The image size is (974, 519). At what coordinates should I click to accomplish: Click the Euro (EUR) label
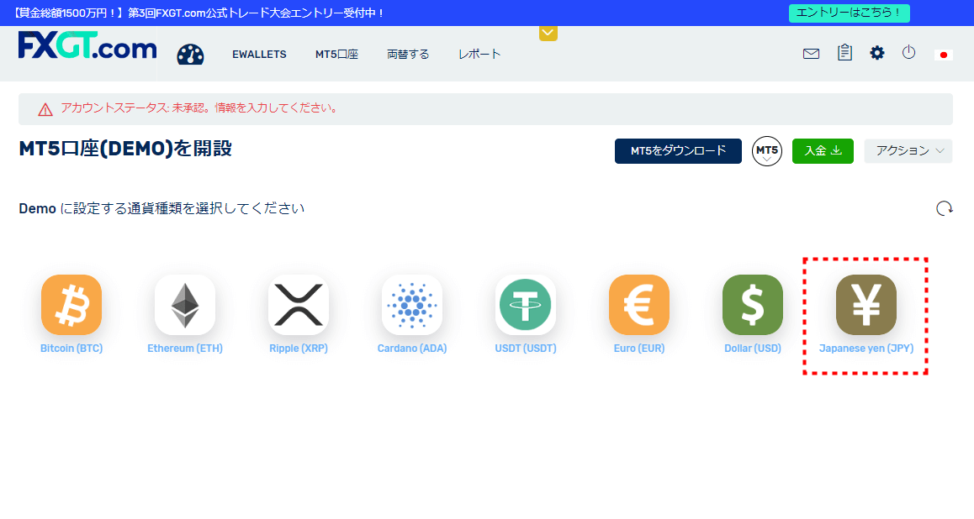point(639,349)
